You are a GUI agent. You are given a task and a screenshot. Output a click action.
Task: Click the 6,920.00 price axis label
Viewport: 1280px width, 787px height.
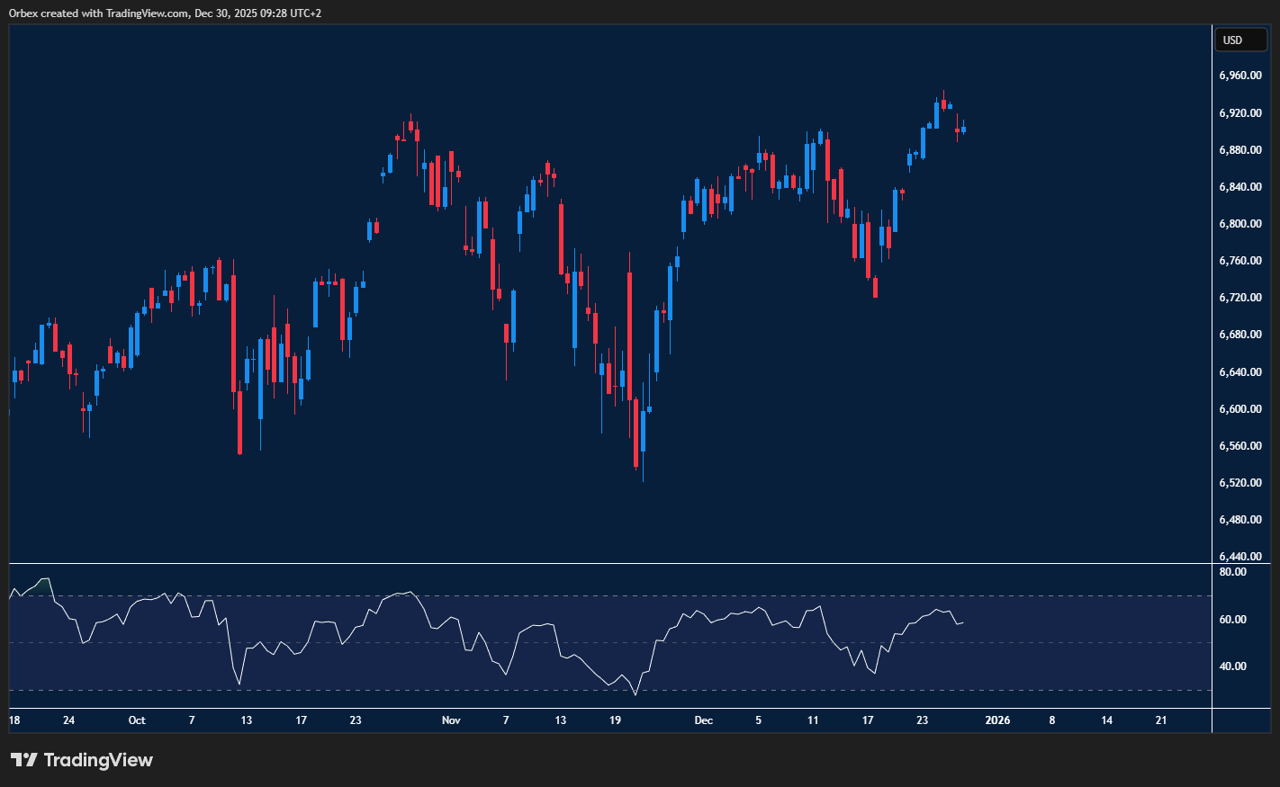pos(1239,113)
